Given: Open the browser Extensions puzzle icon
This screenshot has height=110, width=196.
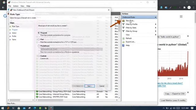Looking at the screenshot, I should [x=184, y=7].
